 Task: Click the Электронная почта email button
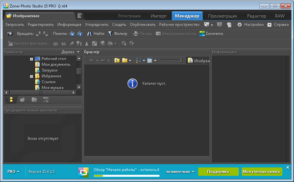[176, 34]
